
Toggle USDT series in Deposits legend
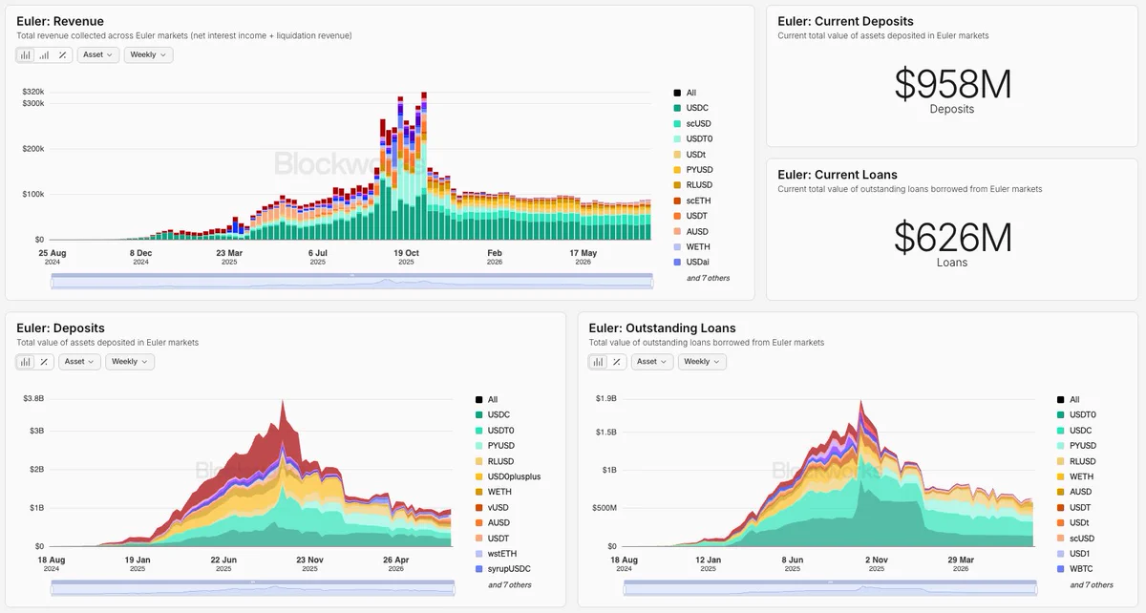click(492, 539)
